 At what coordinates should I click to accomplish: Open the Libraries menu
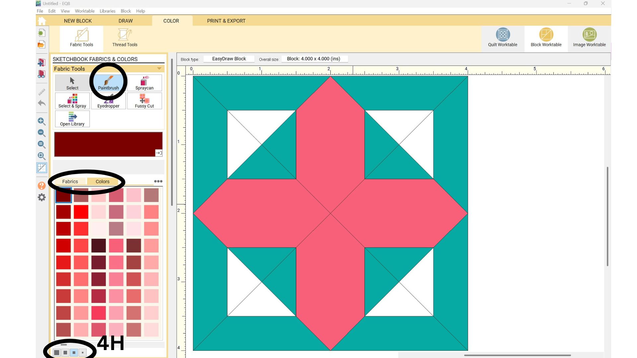coord(107,11)
